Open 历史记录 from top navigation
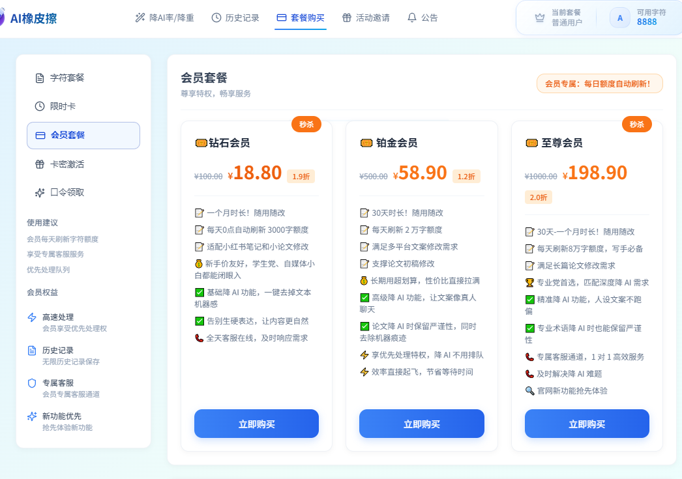This screenshot has height=479, width=682. click(x=235, y=18)
